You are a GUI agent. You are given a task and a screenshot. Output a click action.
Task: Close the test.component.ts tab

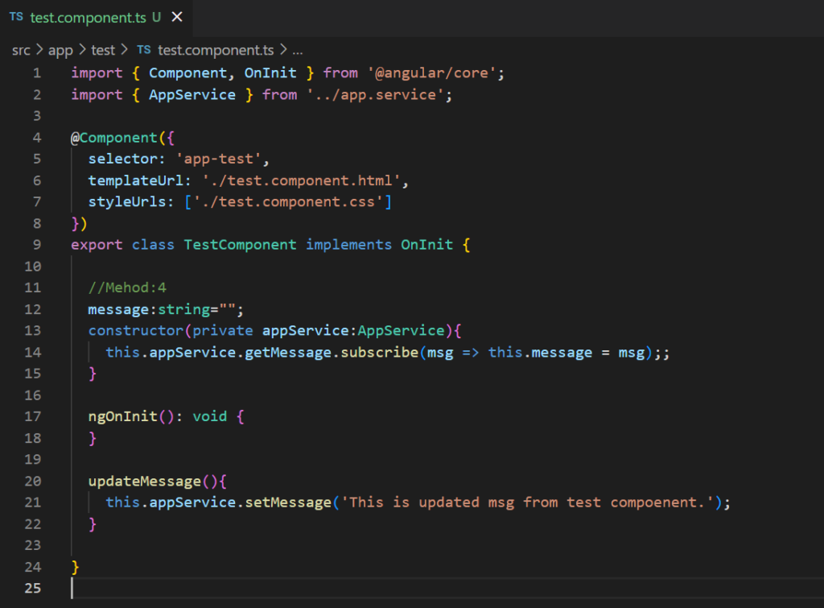[x=177, y=18]
